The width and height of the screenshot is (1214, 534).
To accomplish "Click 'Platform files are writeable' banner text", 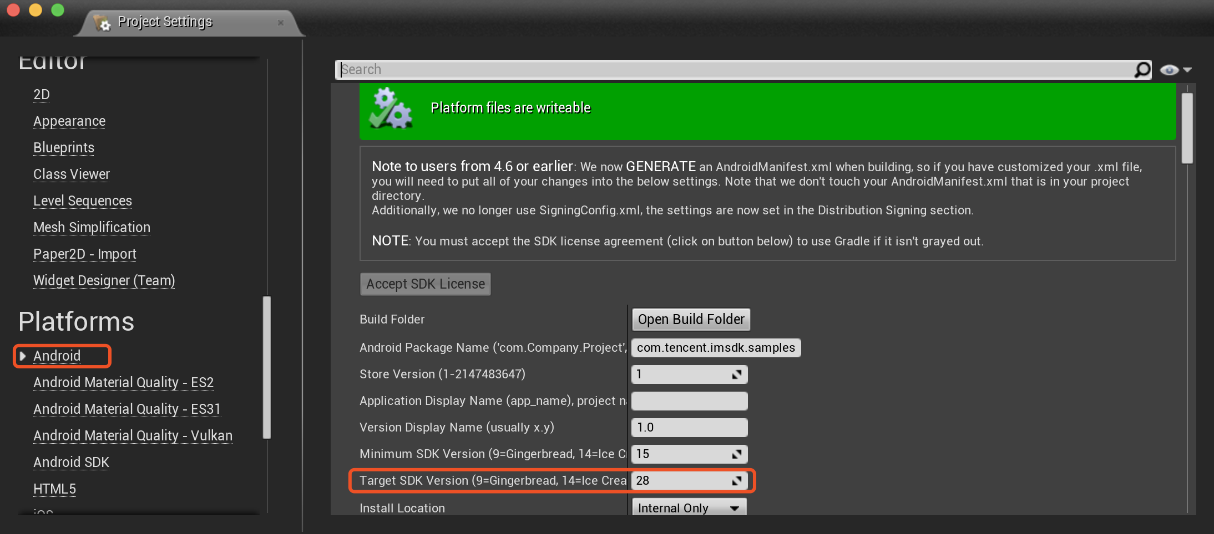I will pos(510,108).
